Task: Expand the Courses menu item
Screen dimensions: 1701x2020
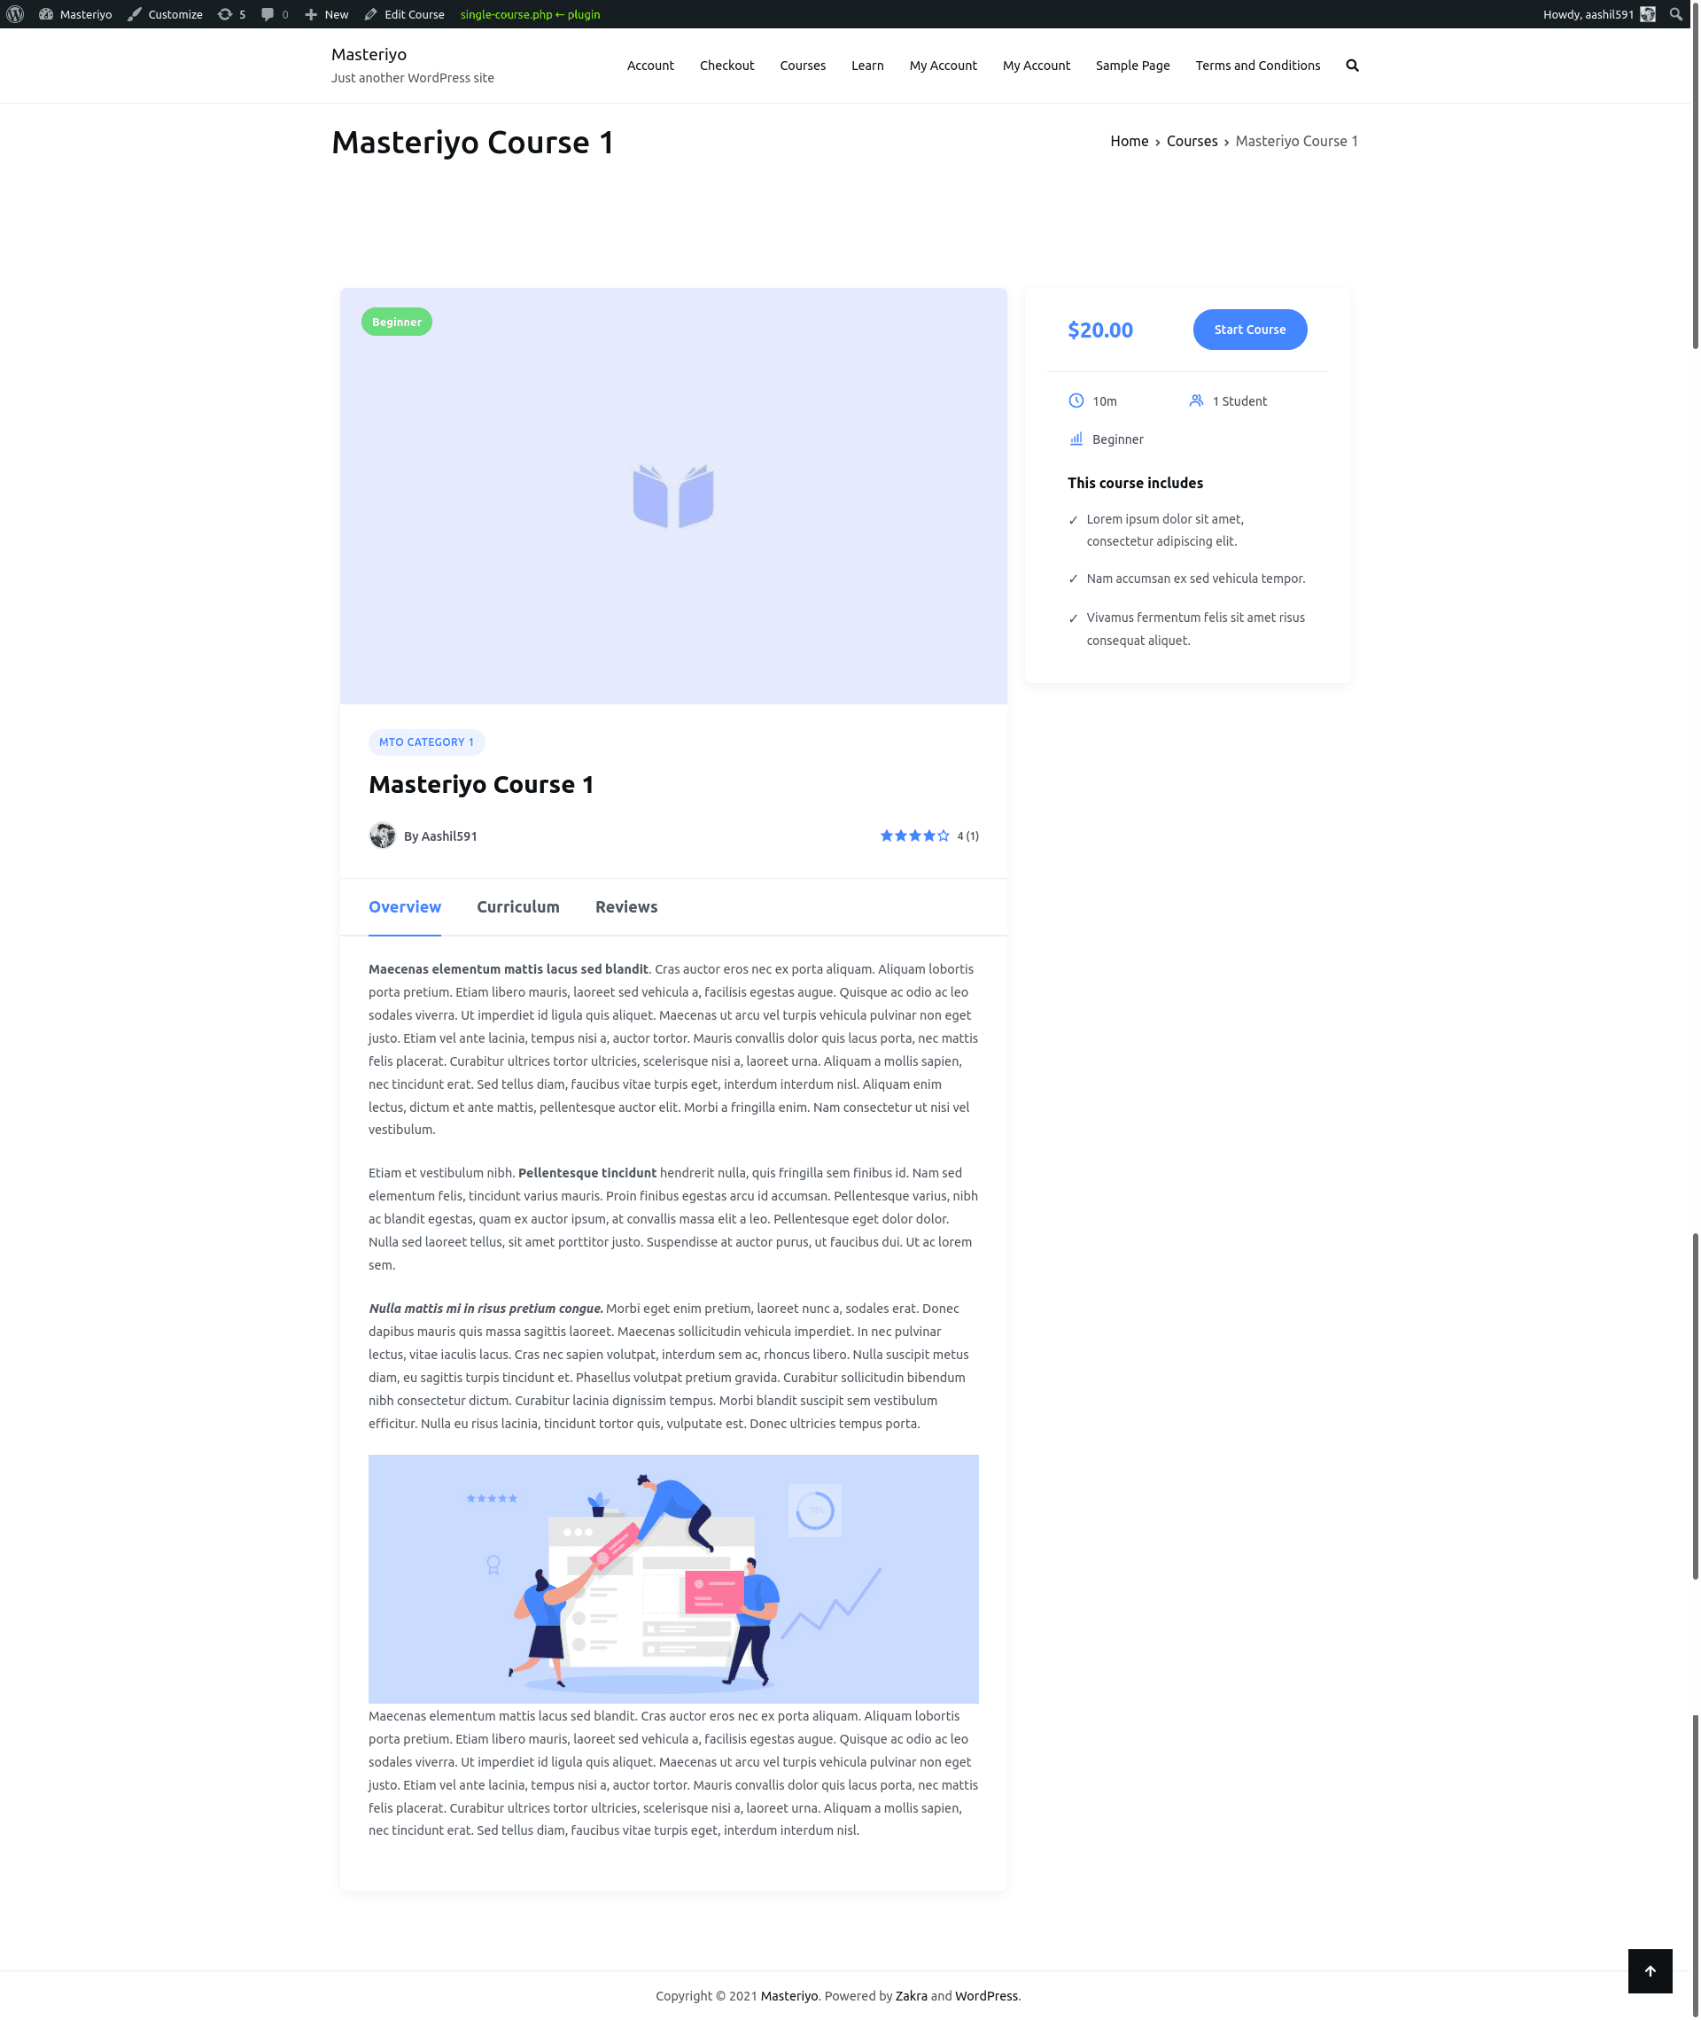Action: click(x=802, y=64)
